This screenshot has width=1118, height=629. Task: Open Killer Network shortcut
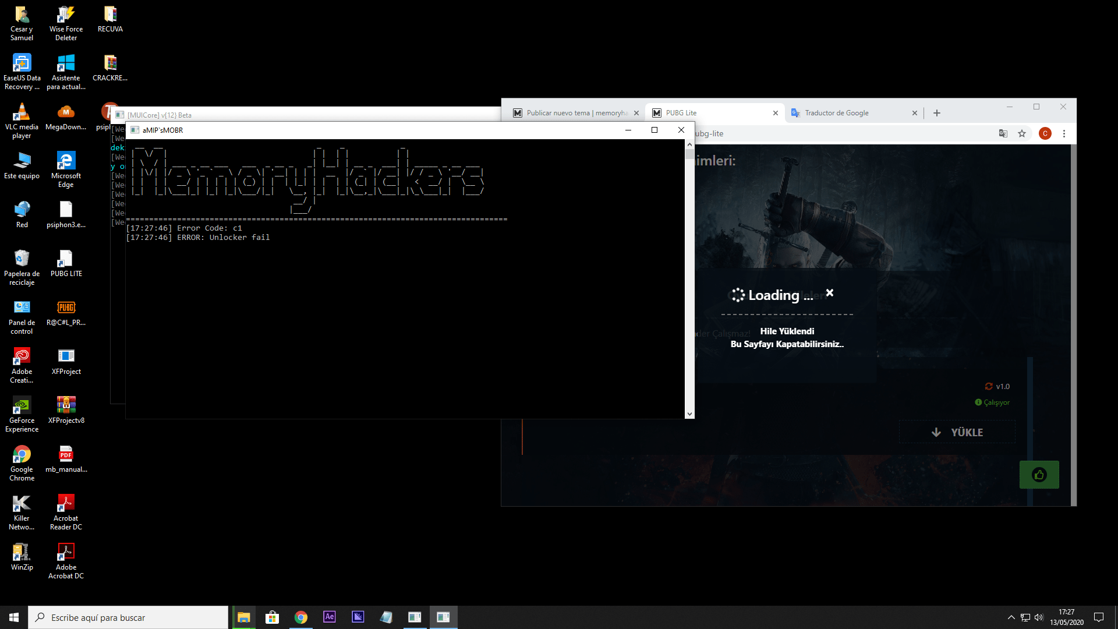[x=22, y=513]
